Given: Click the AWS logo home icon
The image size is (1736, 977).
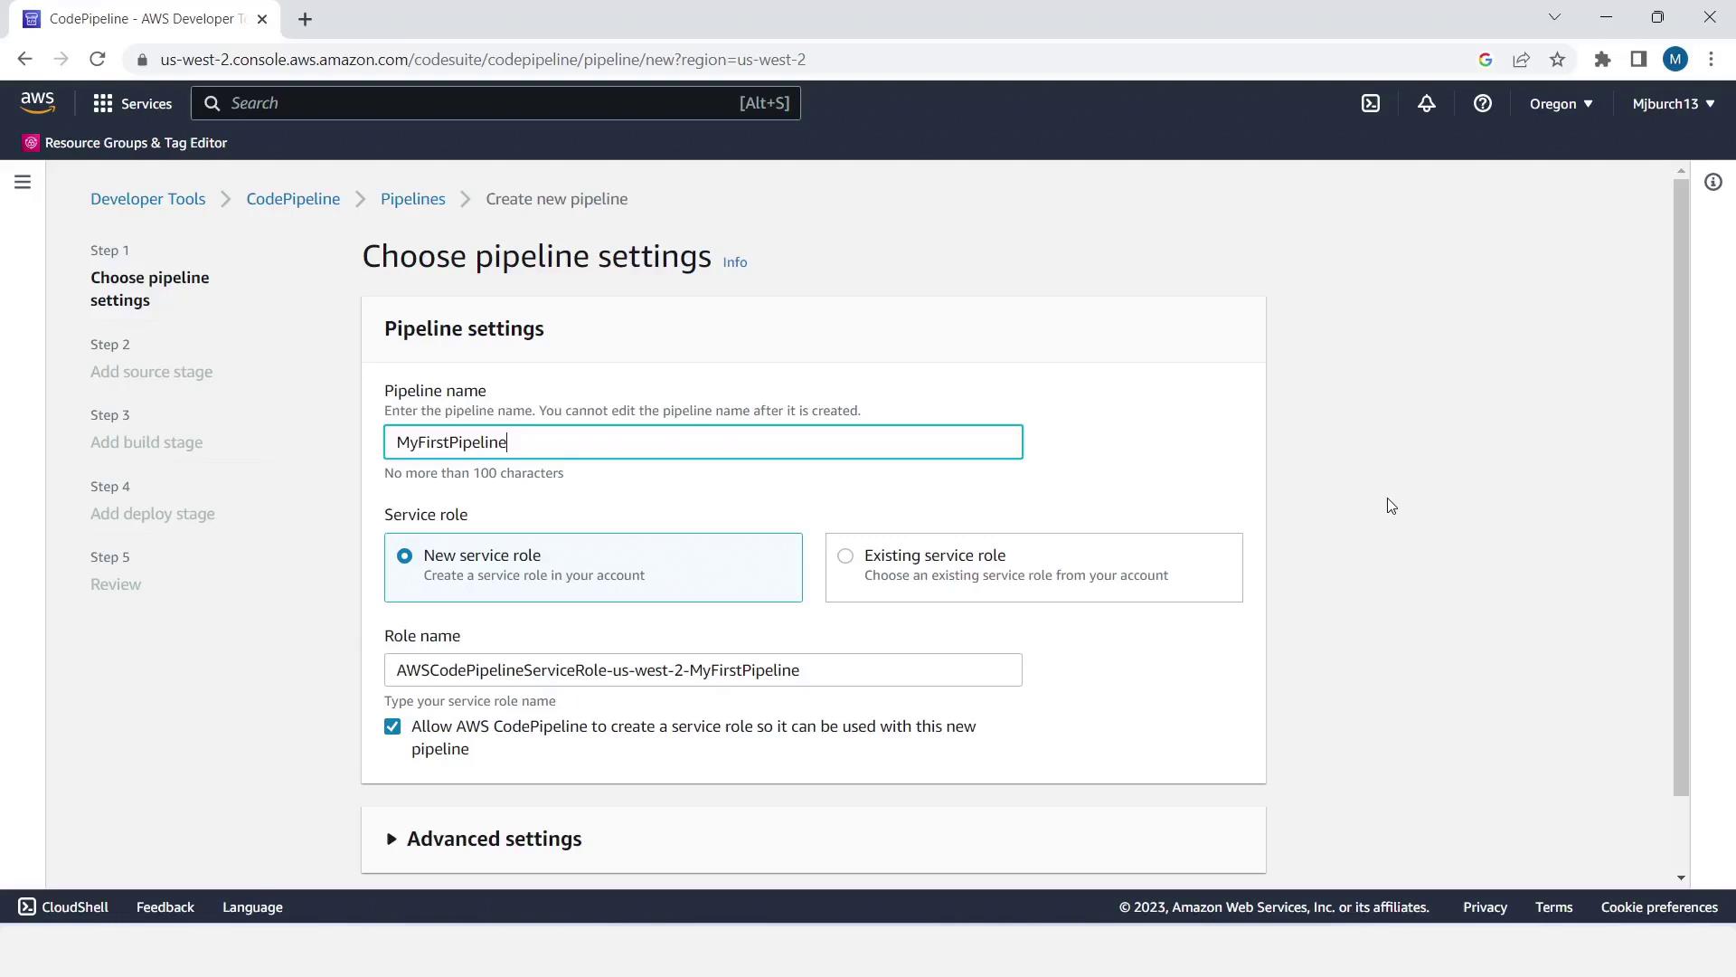Looking at the screenshot, I should (37, 103).
